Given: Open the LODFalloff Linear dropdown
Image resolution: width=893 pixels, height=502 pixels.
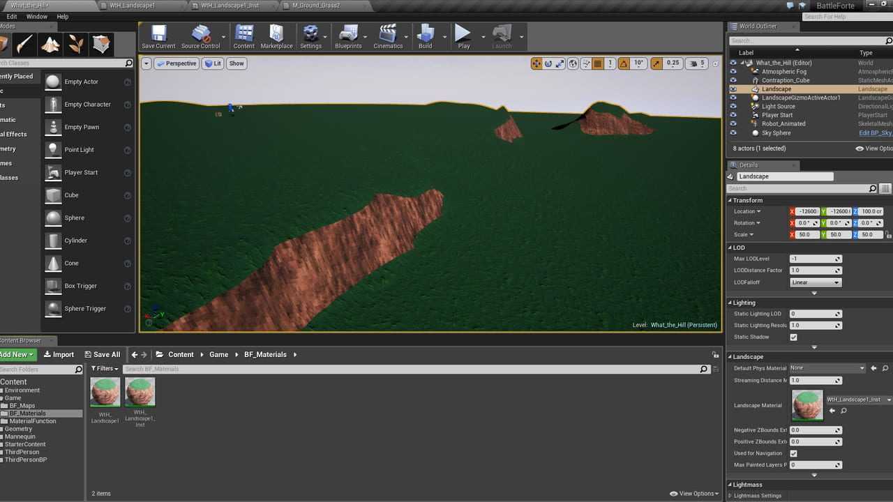Looking at the screenshot, I should pyautogui.click(x=815, y=282).
